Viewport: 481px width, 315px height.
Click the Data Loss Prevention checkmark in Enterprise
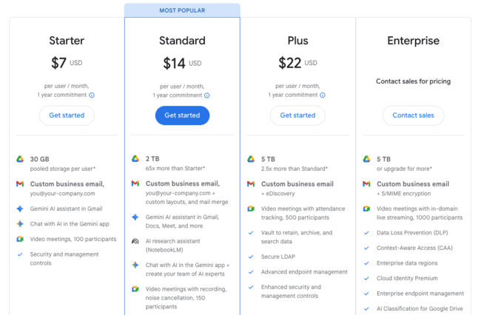click(x=366, y=232)
